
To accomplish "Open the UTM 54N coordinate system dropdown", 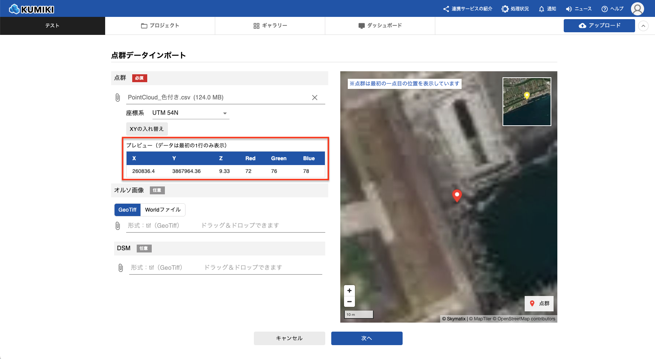I will coord(190,113).
